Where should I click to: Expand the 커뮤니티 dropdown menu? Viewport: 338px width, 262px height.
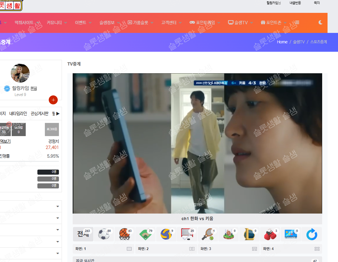57,22
